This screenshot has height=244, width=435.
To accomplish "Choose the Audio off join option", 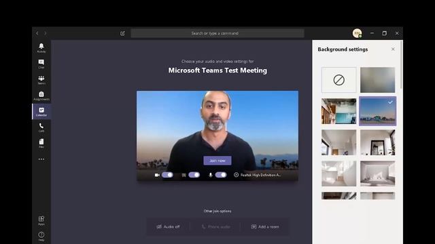I will click(x=168, y=226).
